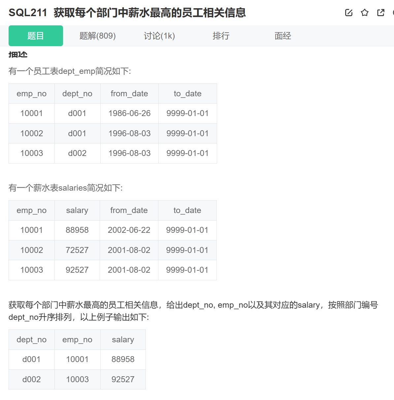Screen dimensions: 394x400
Task: Click the from_date column header in salaries table
Action: coord(129,210)
